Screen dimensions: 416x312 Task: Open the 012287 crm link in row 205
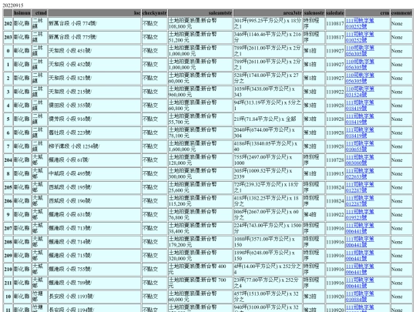[x=360, y=187]
